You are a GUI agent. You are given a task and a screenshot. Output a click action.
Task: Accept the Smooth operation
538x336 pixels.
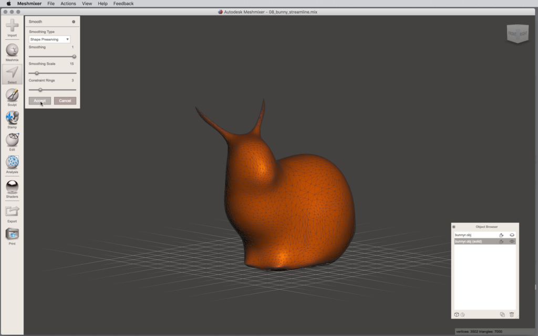tap(40, 101)
